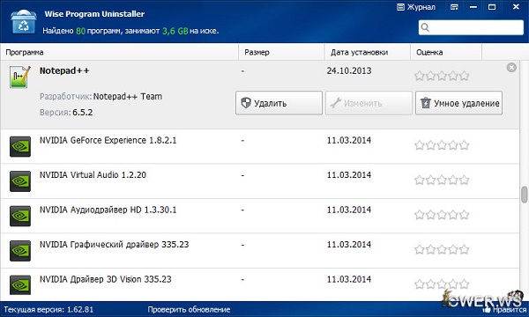The width and height of the screenshot is (529, 317).
Task: Click the 80 programs count text
Action: point(80,31)
